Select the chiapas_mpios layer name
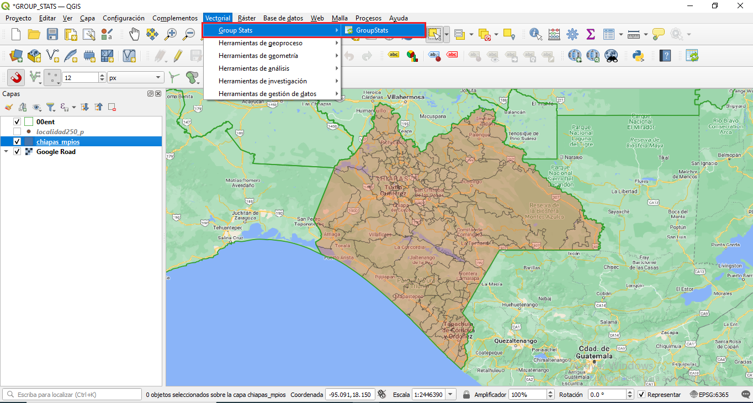The height and width of the screenshot is (403, 753). [58, 142]
